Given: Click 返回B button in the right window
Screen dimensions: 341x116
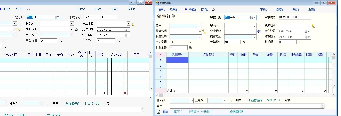Looking at the screenshot, I should coord(311,10).
